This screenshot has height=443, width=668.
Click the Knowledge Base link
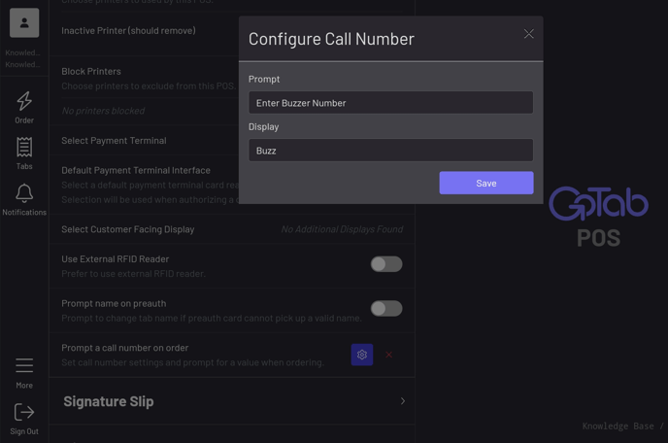click(x=621, y=426)
